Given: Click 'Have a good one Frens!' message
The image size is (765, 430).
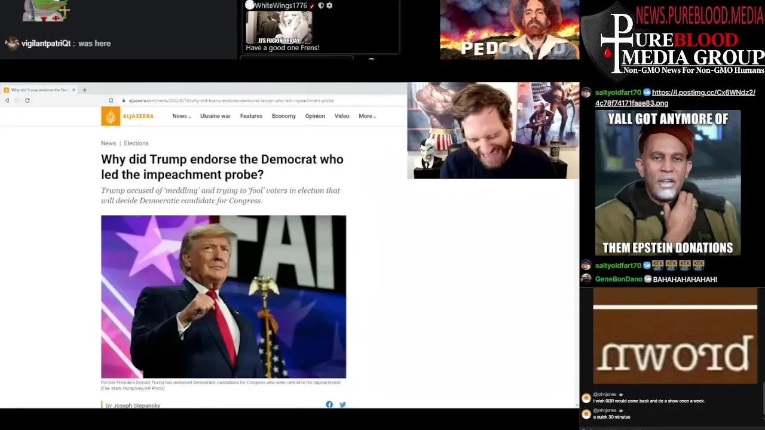Looking at the screenshot, I should [282, 48].
